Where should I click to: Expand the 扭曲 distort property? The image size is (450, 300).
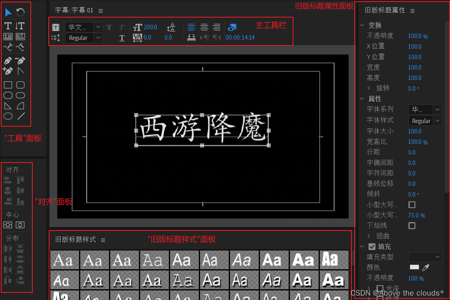click(369, 236)
